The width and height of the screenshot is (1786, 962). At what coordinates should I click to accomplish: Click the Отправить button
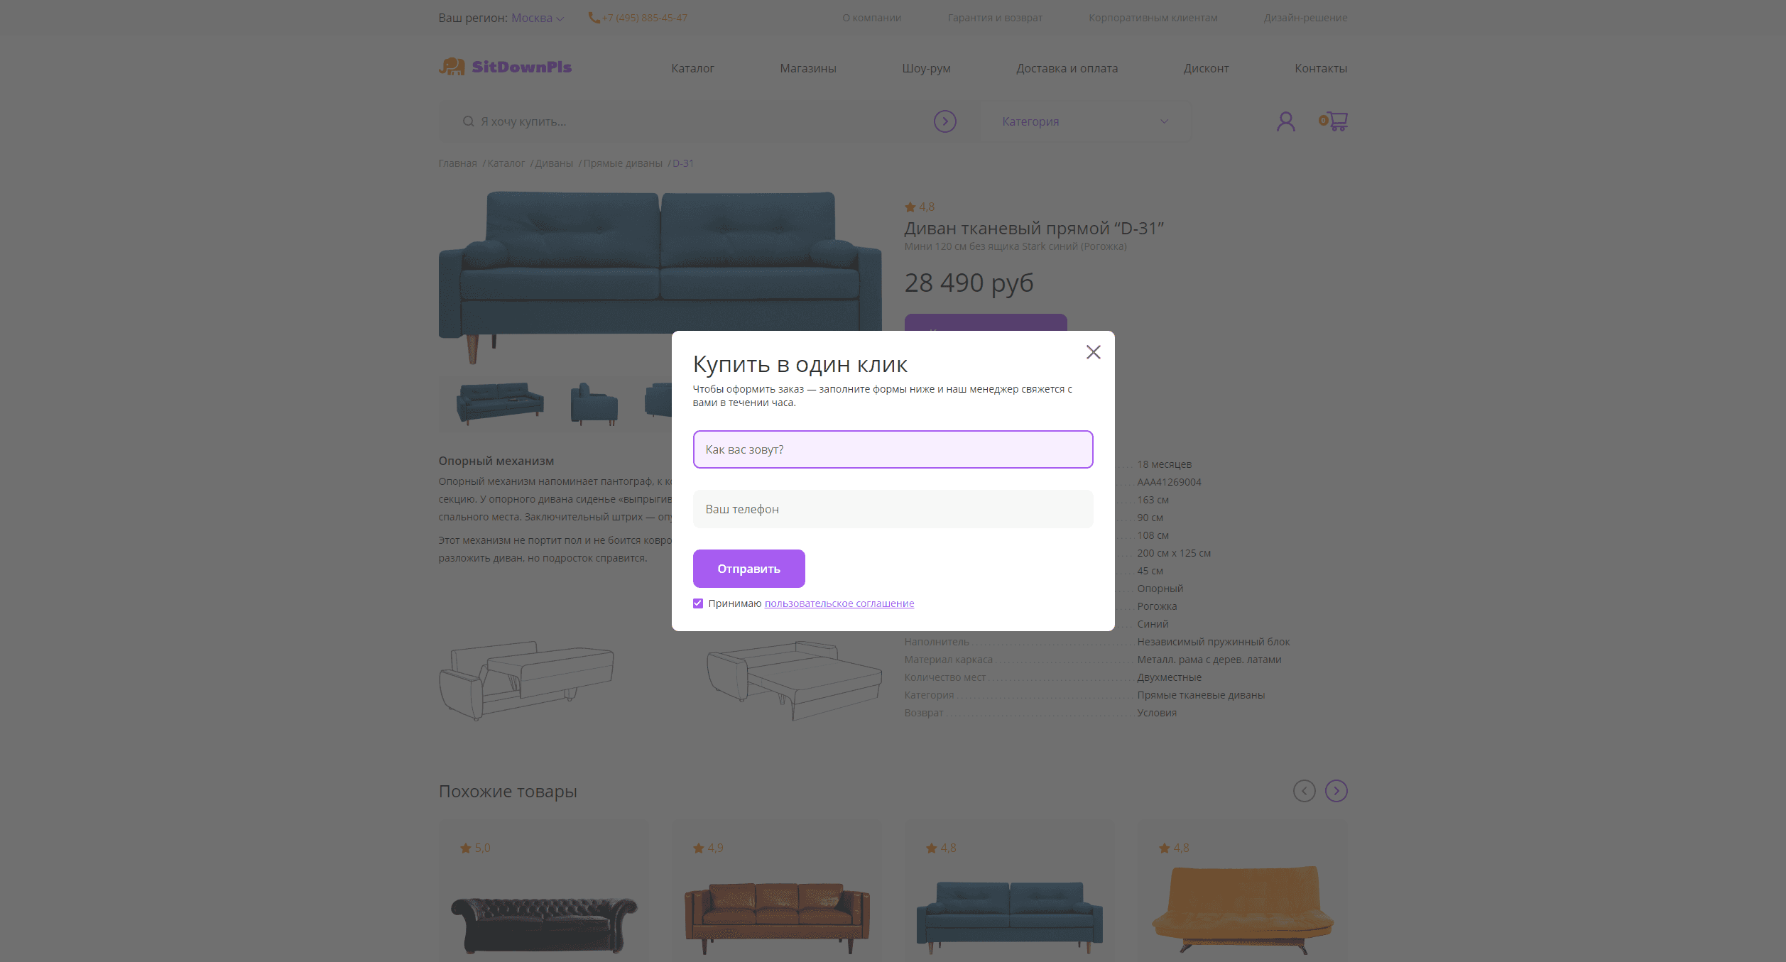748,569
